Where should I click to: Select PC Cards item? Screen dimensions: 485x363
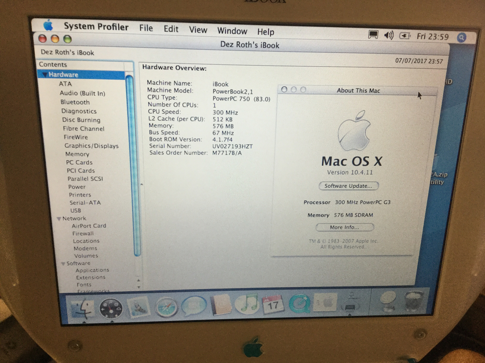79,162
